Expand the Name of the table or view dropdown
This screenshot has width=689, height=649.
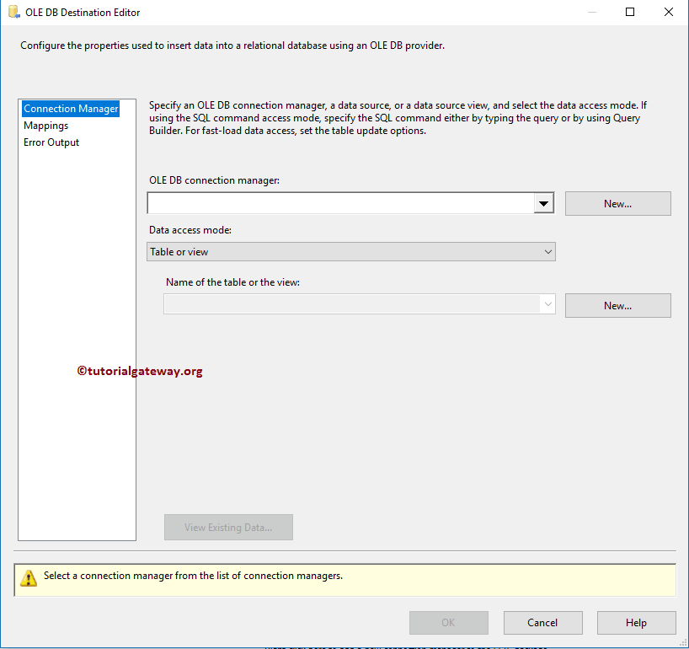pyautogui.click(x=547, y=305)
